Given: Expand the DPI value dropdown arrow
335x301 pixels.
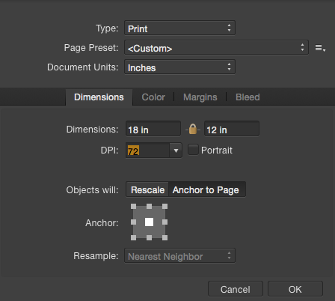Looking at the screenshot, I should tap(176, 150).
